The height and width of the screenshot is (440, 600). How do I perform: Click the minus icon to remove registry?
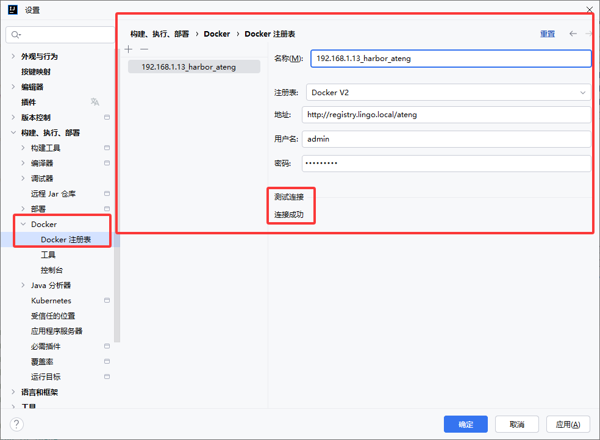point(144,49)
